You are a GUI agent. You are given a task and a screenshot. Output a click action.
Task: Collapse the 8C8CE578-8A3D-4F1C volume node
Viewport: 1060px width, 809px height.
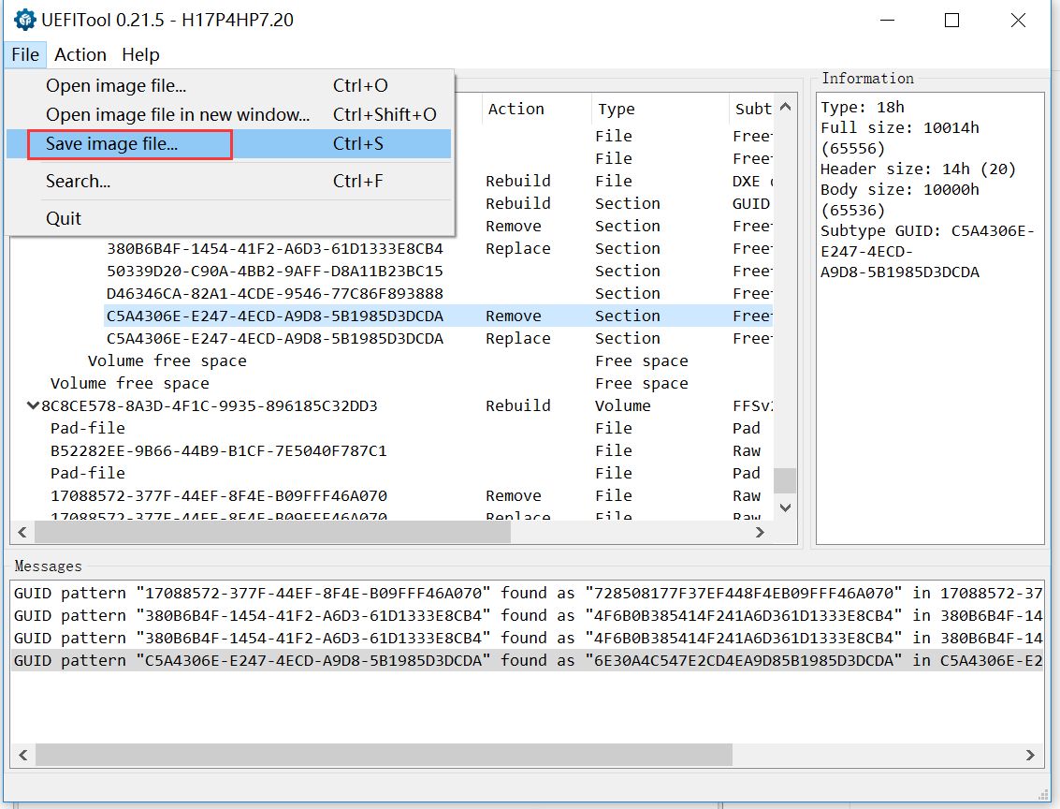tap(32, 405)
